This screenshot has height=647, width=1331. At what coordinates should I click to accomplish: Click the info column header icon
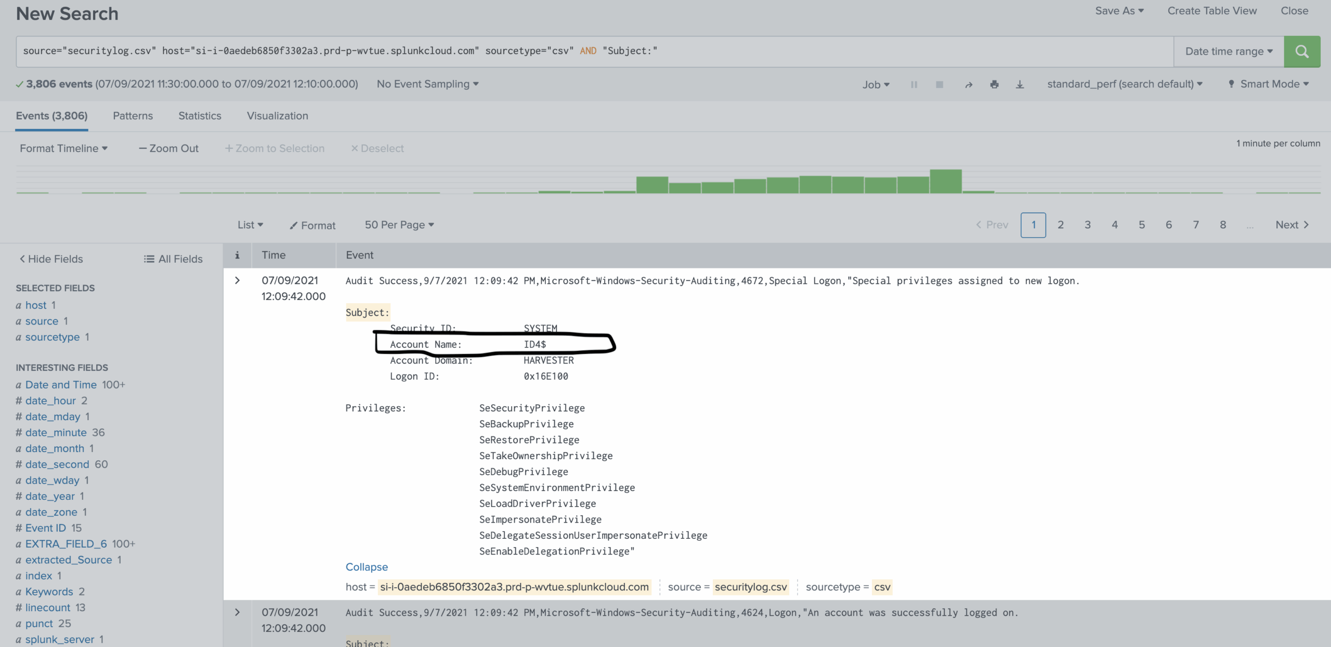(x=237, y=255)
